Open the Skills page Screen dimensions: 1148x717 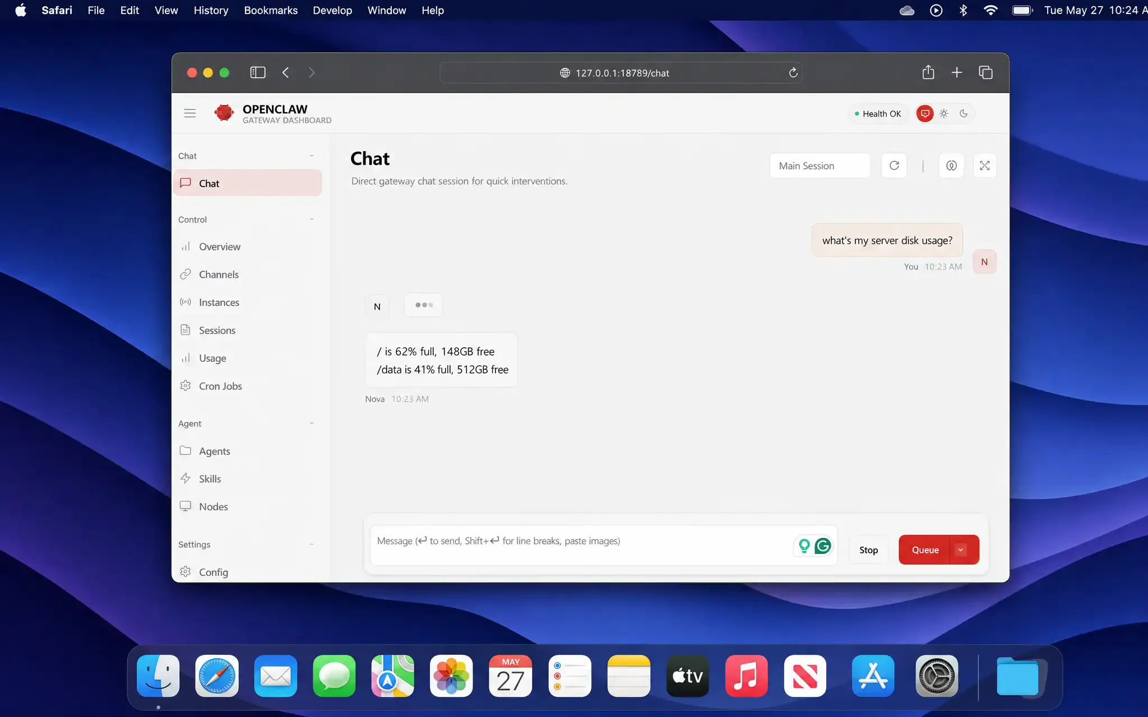247,479
